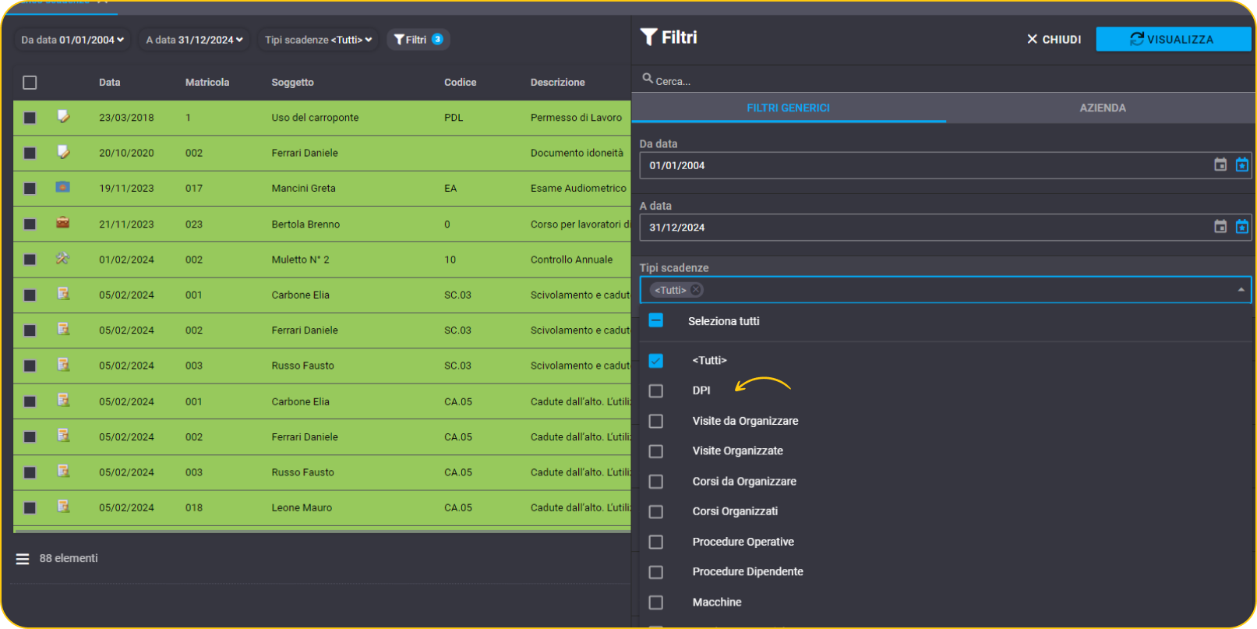The height and width of the screenshot is (629, 1257).
Task: Click the VISUALIZZA button
Action: point(1173,39)
